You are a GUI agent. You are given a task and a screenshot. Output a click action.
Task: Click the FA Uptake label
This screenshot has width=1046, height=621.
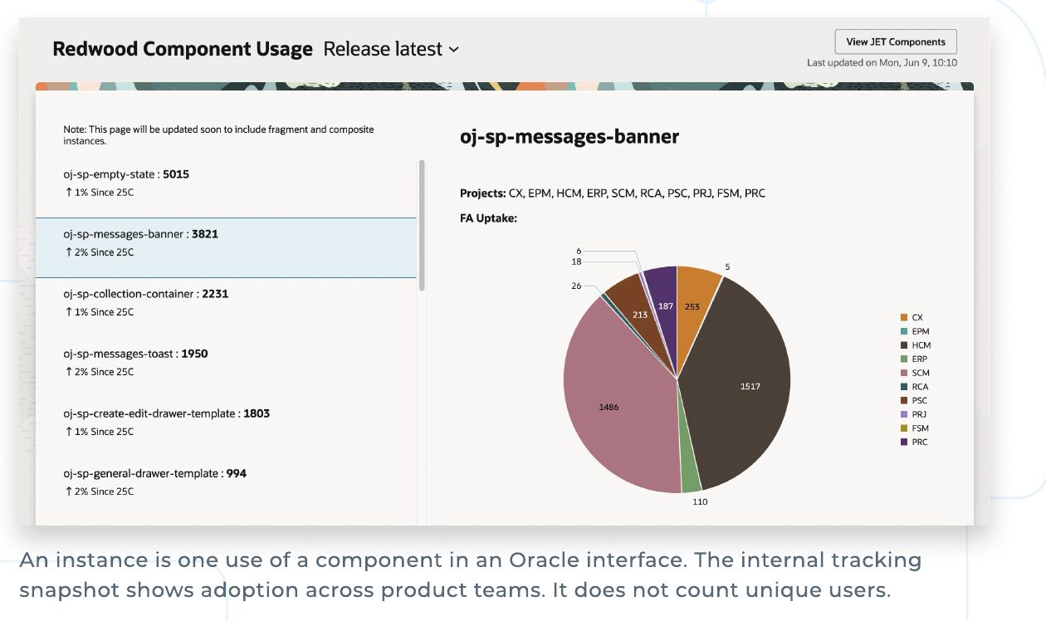488,218
